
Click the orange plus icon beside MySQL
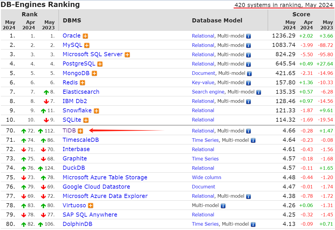coord(87,45)
